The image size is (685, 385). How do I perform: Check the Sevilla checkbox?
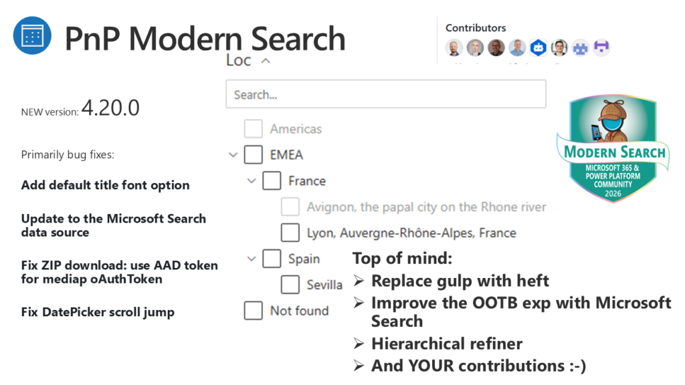point(290,285)
